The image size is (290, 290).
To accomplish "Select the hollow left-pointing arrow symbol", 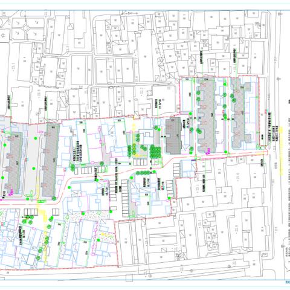I will (3, 36).
